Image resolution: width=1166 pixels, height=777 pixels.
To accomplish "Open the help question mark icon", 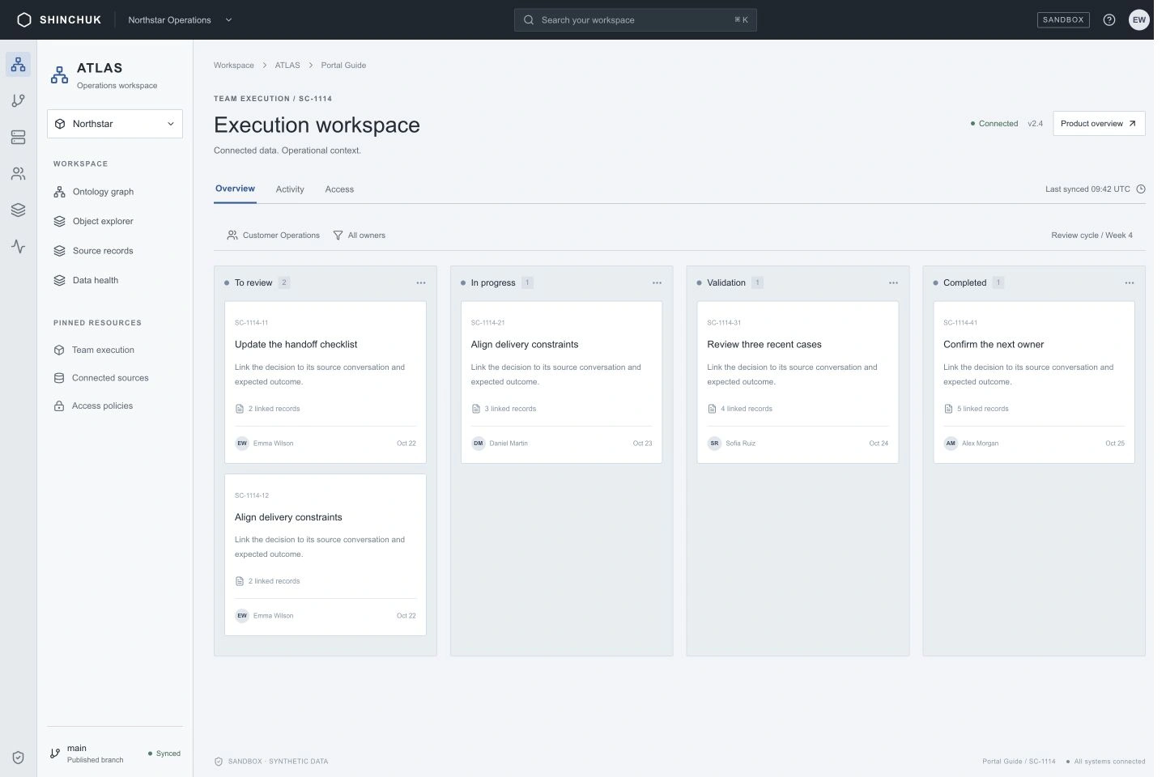I will tap(1109, 20).
